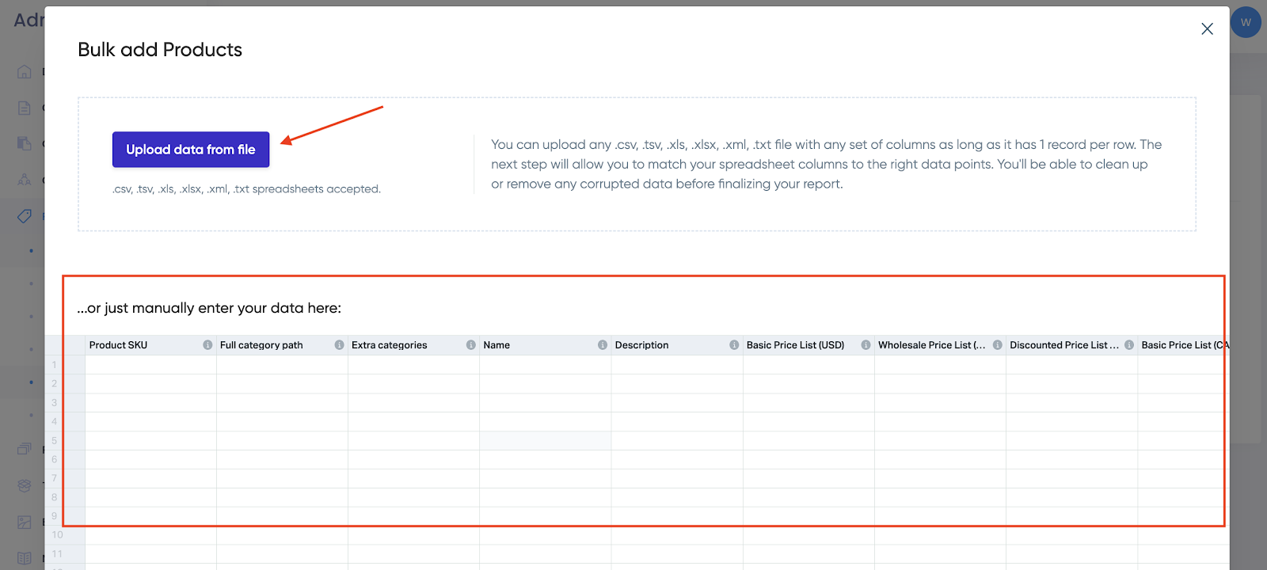1267x570 pixels.
Task: Select the Discounted Price List column header
Action: coord(1071,345)
